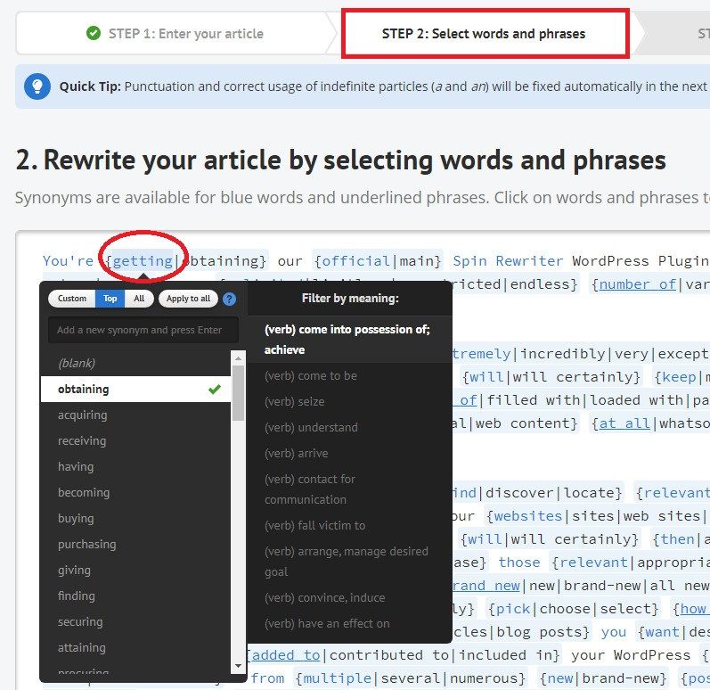Click the blue help question mark icon
Screen dimensions: 710x690
coord(229,300)
